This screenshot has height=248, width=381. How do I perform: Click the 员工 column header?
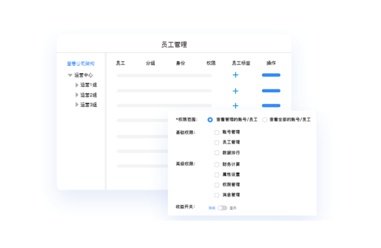[120, 63]
